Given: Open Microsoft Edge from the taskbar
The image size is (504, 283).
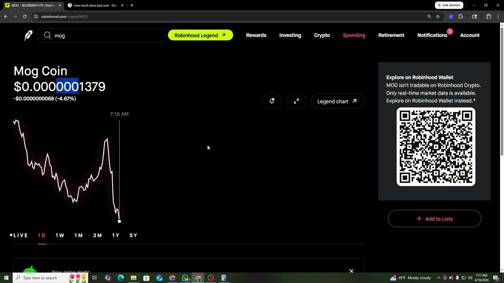Looking at the screenshot, I should [x=120, y=278].
